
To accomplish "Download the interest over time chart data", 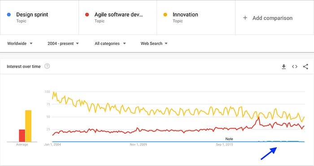I will click(283, 67).
